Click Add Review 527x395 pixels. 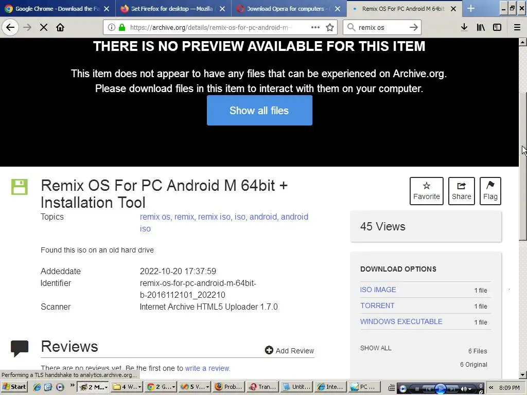[289, 350]
